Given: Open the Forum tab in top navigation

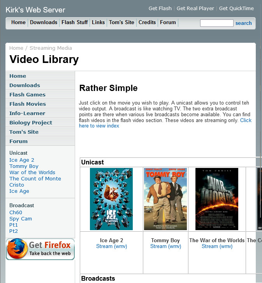Looking at the screenshot, I should (x=168, y=23).
